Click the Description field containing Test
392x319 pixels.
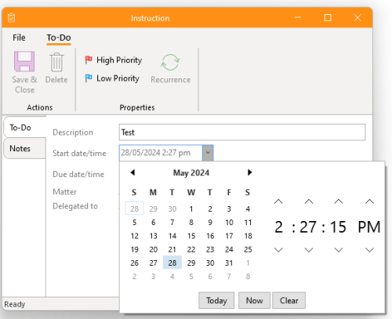point(242,132)
